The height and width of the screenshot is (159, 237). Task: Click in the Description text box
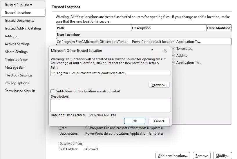(x=110, y=105)
